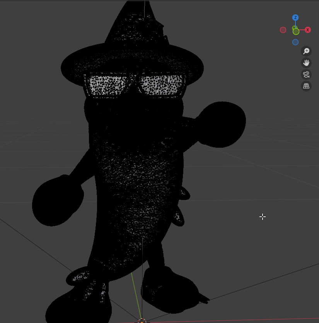Select the character's wide-brim hat
This screenshot has height=323, width=319.
point(132,44)
